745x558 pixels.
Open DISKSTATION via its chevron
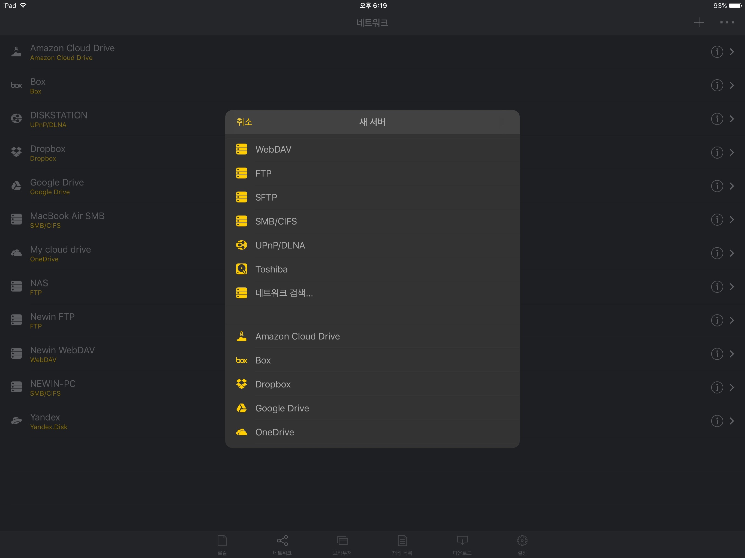[x=732, y=119]
